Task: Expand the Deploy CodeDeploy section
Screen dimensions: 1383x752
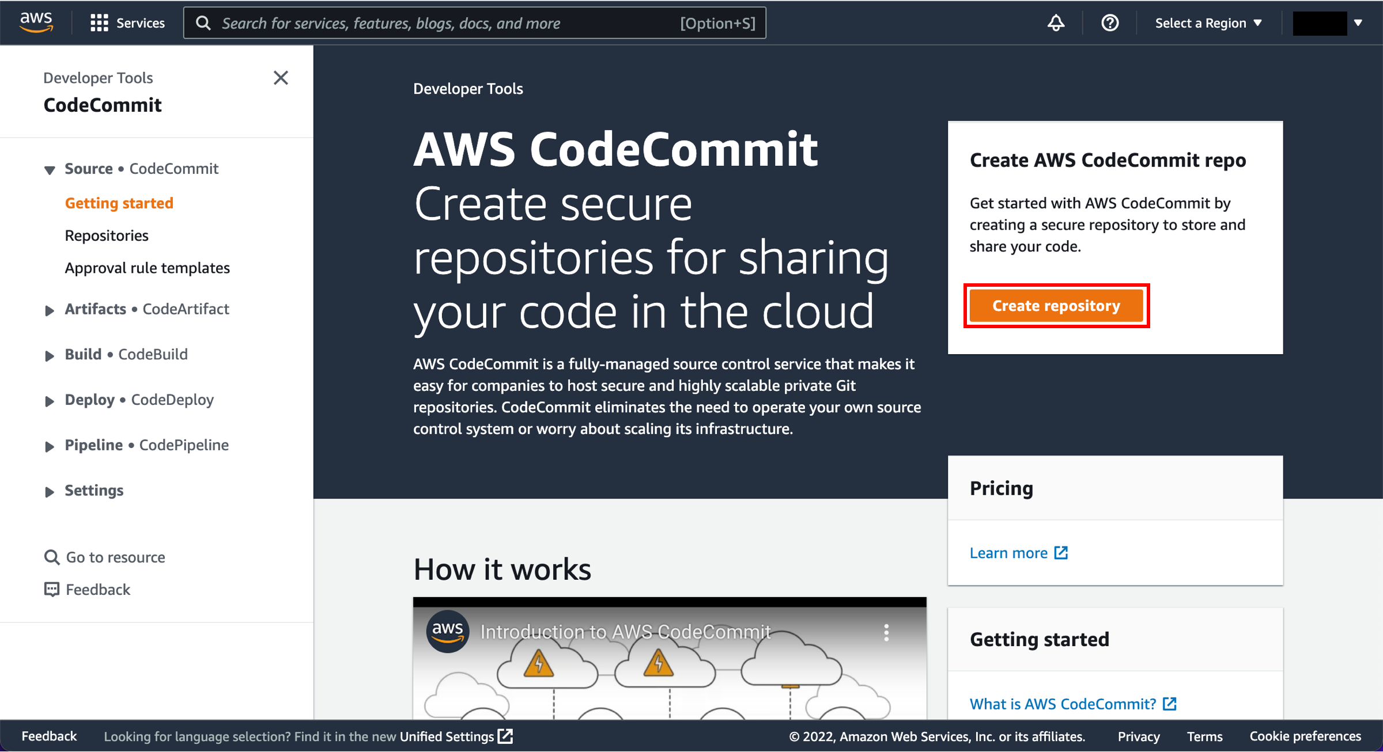Action: point(50,401)
